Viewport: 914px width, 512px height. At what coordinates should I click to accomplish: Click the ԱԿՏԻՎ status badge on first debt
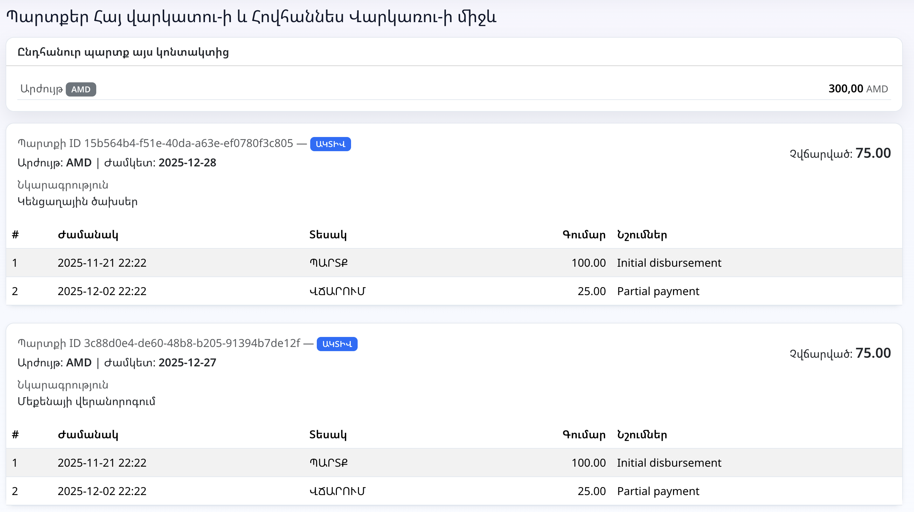[x=330, y=144]
